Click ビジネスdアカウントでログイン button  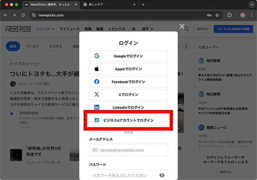click(128, 120)
